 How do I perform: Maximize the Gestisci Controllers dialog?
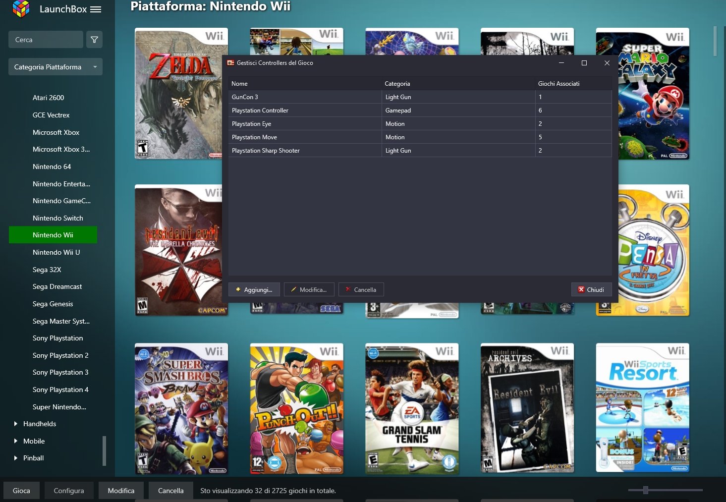tap(584, 63)
